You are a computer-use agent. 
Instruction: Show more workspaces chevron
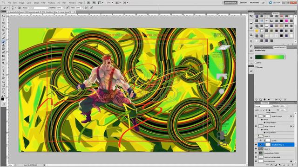[x=264, y=3]
